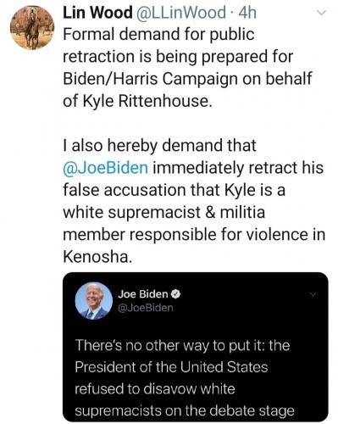338x424 pixels.
Task: Open Lin Wood's horseback profile picture
Action: click(32, 28)
